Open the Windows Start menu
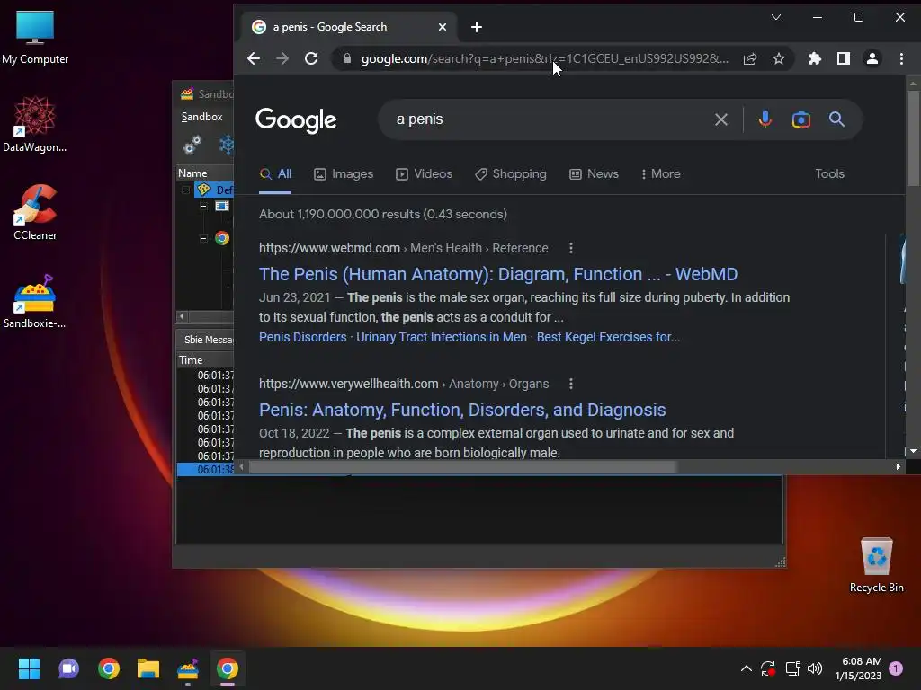 (29, 668)
